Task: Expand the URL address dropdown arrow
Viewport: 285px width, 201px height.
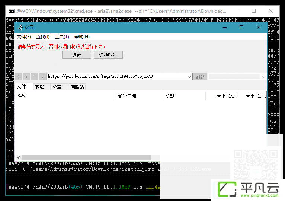Action: [189, 77]
